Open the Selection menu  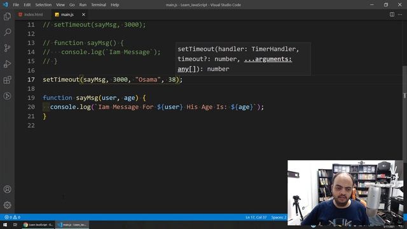(x=43, y=4)
